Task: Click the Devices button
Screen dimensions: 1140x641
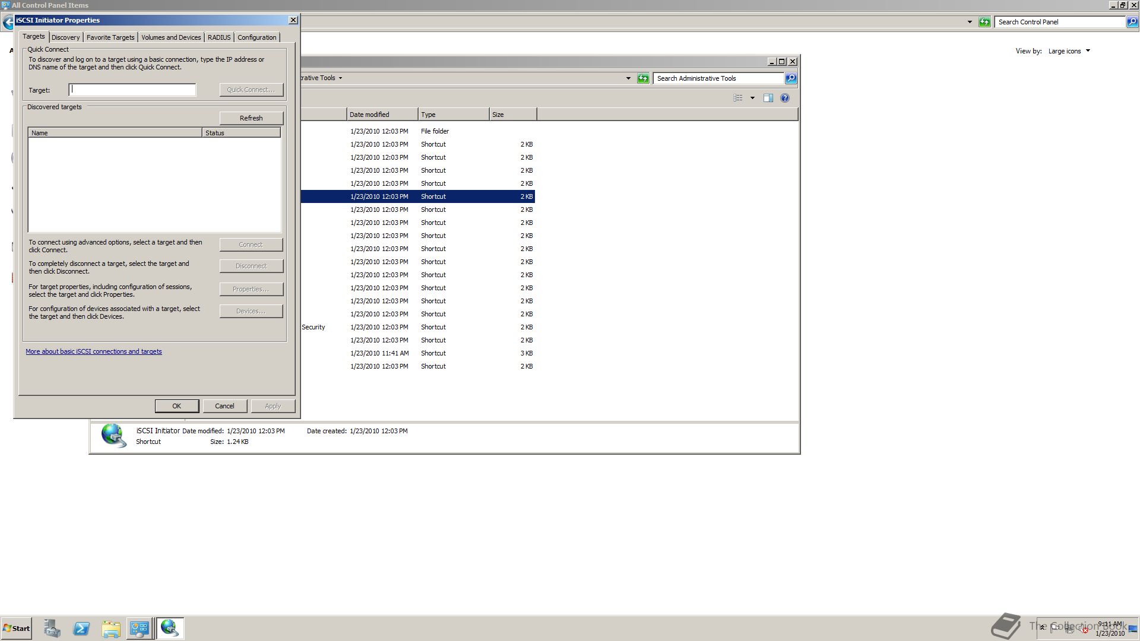Action: (x=251, y=311)
